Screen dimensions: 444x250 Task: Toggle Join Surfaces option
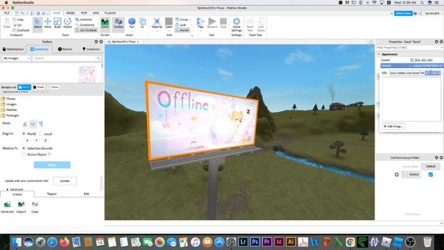click(x=86, y=30)
